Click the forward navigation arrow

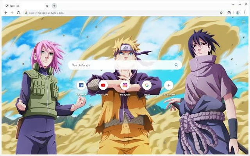tap(12, 12)
